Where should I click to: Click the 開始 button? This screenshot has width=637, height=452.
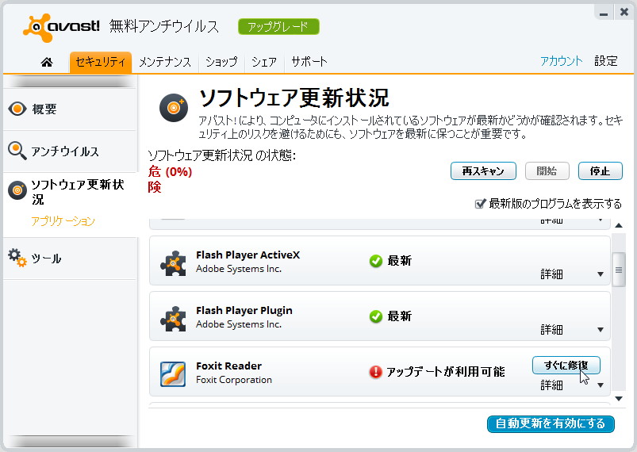pos(547,171)
